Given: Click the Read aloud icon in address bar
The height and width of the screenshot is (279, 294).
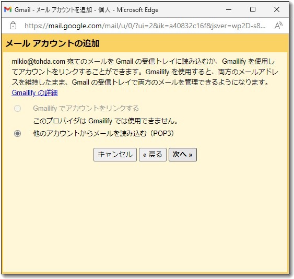Looking at the screenshot, I should coord(278,26).
